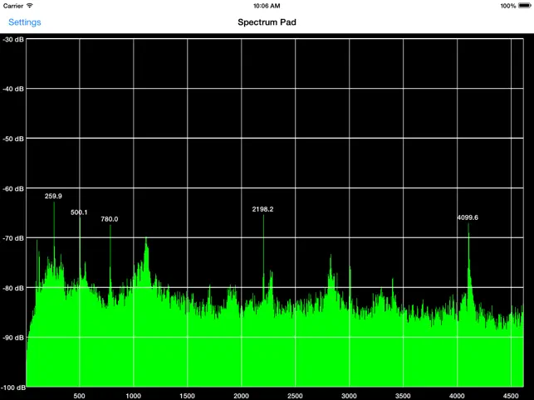
Task: Click the 2500 frequency axis label
Action: point(295,396)
